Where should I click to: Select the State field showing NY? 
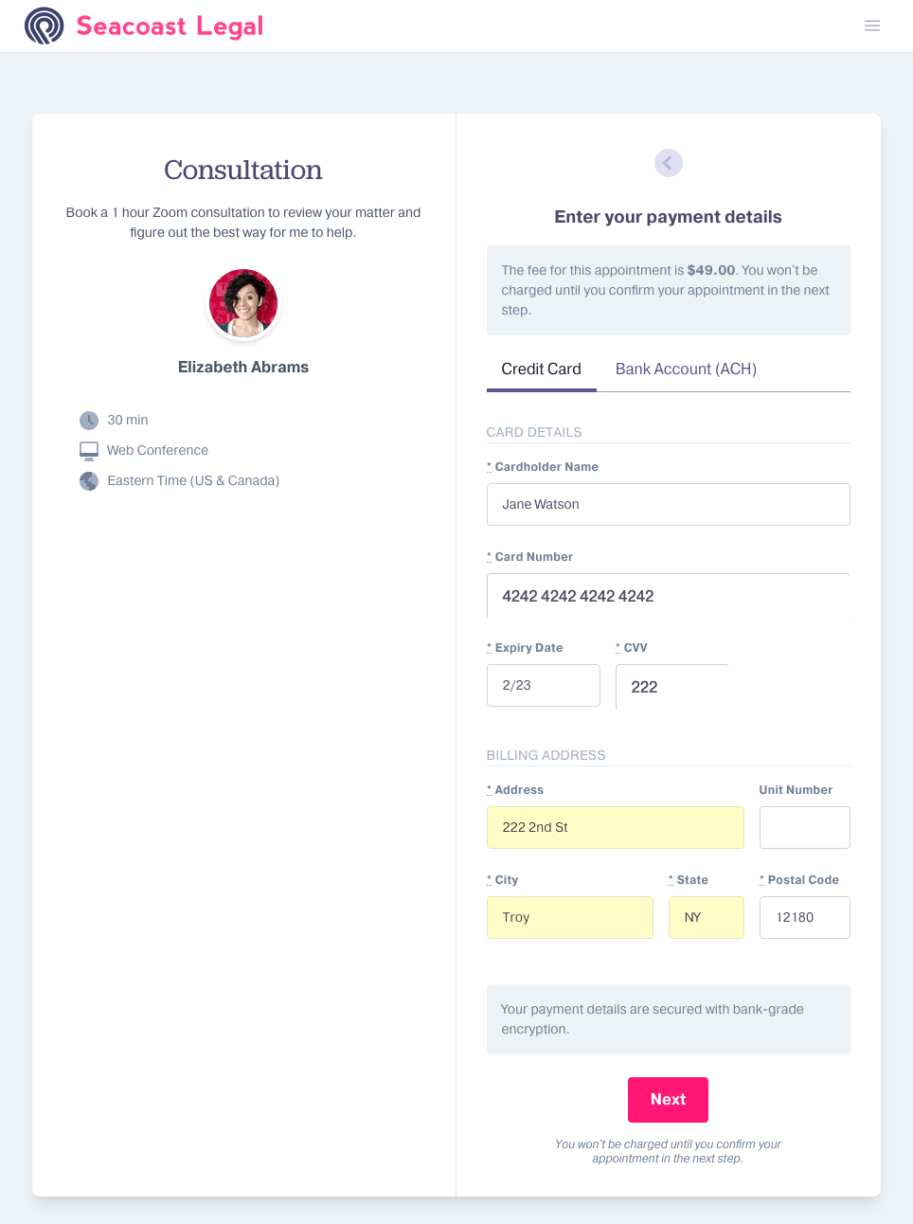706,917
